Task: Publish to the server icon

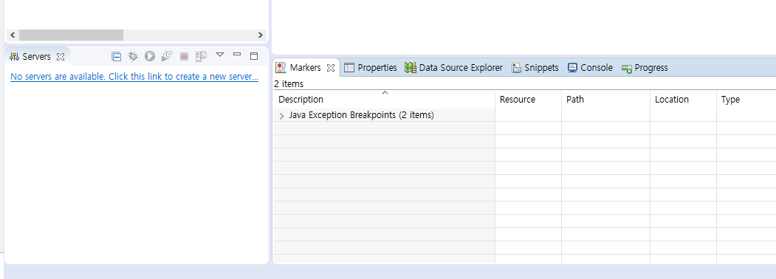Action: [200, 56]
